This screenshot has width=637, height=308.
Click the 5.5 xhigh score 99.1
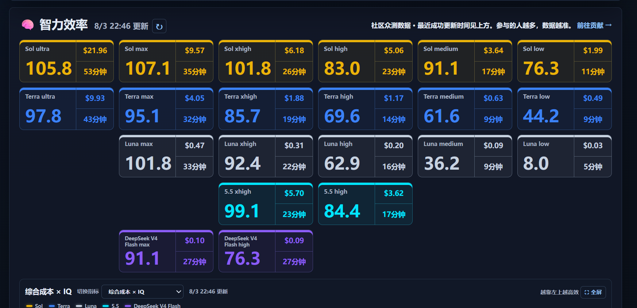click(x=242, y=211)
